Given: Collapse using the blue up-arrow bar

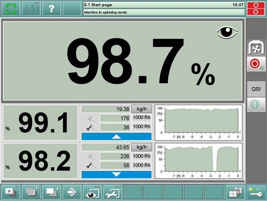Looking at the screenshot, I should tap(117, 137).
